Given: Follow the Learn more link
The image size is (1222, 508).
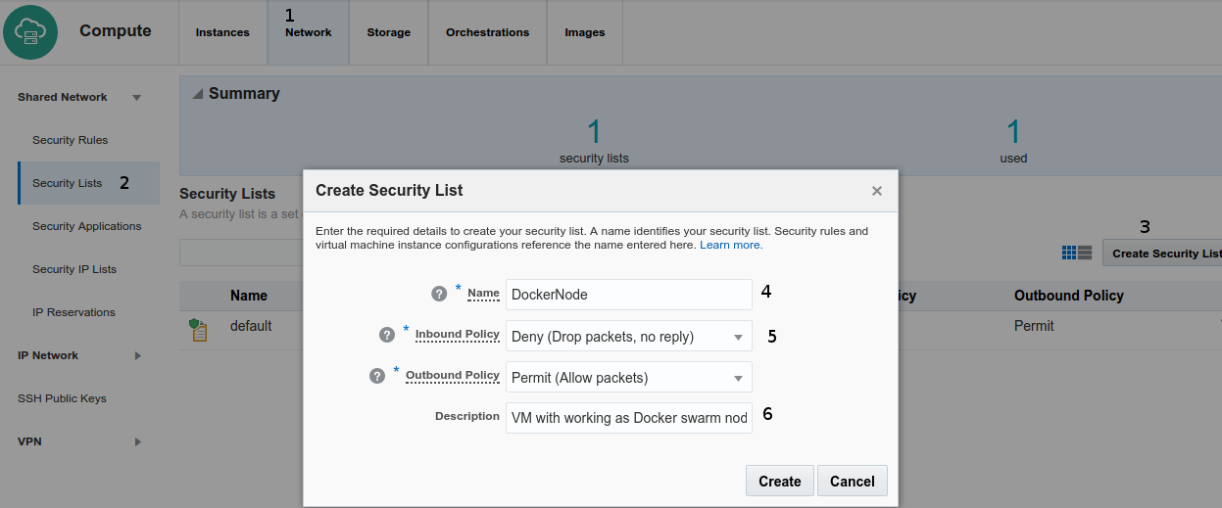Looking at the screenshot, I should (730, 245).
